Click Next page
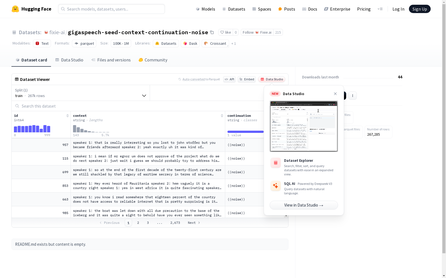 pyautogui.click(x=194, y=223)
